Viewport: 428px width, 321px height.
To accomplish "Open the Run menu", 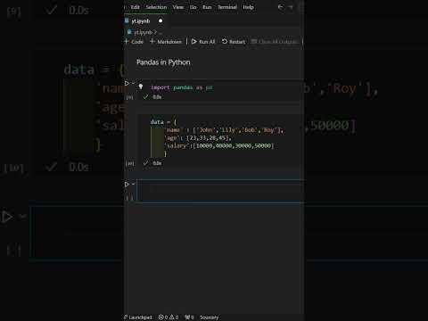I will [x=207, y=7].
